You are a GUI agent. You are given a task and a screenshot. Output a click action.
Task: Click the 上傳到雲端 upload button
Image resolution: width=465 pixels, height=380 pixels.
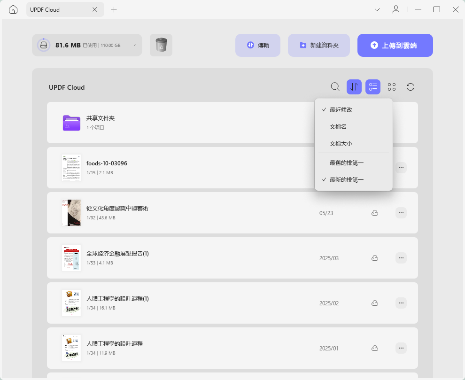pos(395,45)
